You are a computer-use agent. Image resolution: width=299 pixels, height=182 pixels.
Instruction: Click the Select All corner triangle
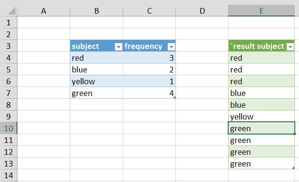point(12,11)
